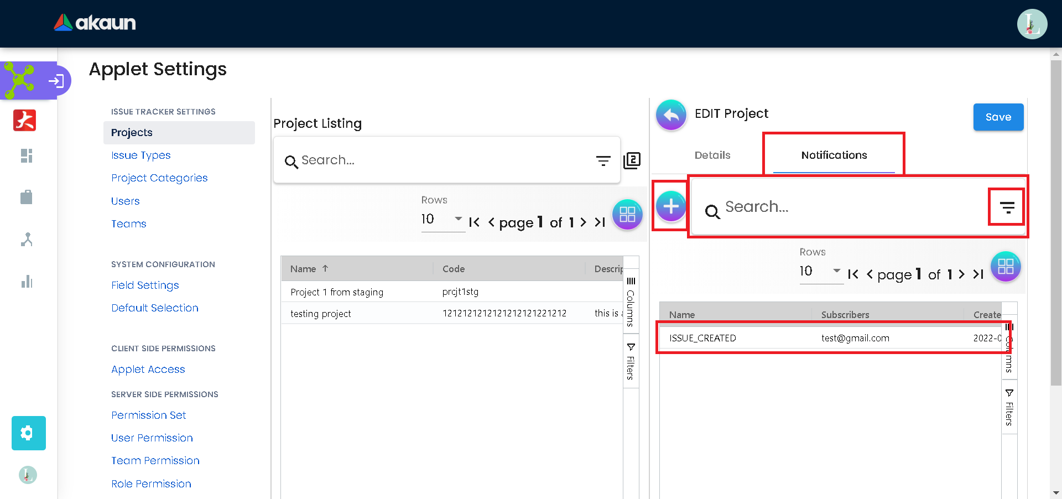Open the red running-figure applet icon

pos(25,120)
